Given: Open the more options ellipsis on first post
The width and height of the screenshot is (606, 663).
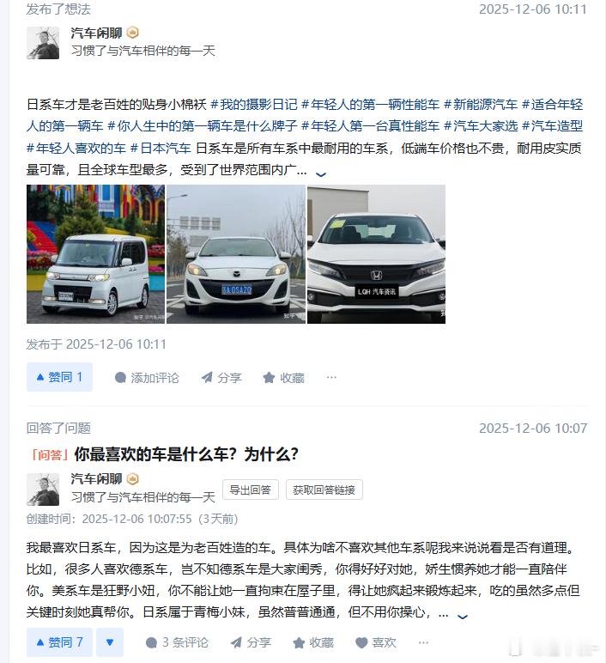Looking at the screenshot, I should pos(331,377).
